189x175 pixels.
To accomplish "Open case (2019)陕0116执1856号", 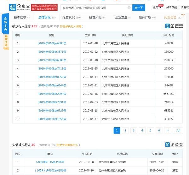I will 52,119.
